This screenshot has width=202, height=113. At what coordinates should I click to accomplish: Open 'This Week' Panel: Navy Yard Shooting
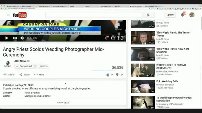173,50
